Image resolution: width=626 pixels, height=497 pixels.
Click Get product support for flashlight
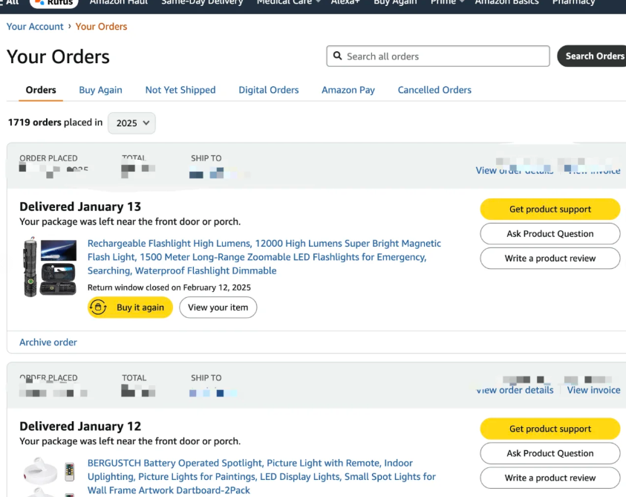(550, 209)
